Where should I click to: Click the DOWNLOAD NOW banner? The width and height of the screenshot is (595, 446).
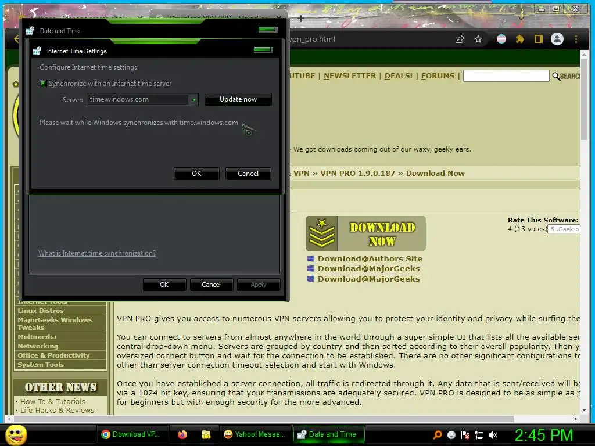coord(365,233)
